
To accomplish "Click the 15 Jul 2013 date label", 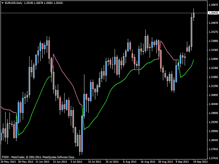I will 95,162.
